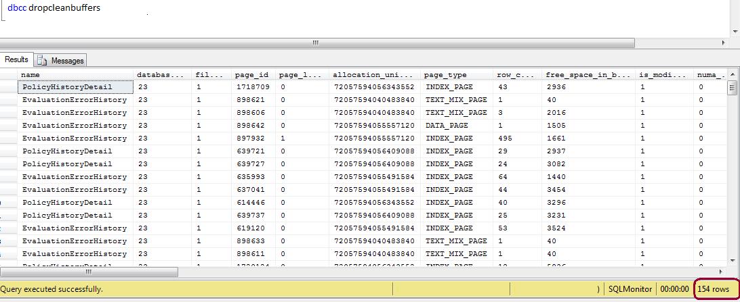740x302 pixels.
Task: Click the query editor horizontal scrollbar thumb
Action: tap(316, 43)
